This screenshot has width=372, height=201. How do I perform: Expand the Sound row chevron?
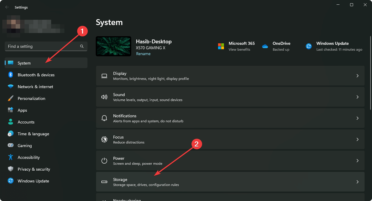tap(358, 97)
